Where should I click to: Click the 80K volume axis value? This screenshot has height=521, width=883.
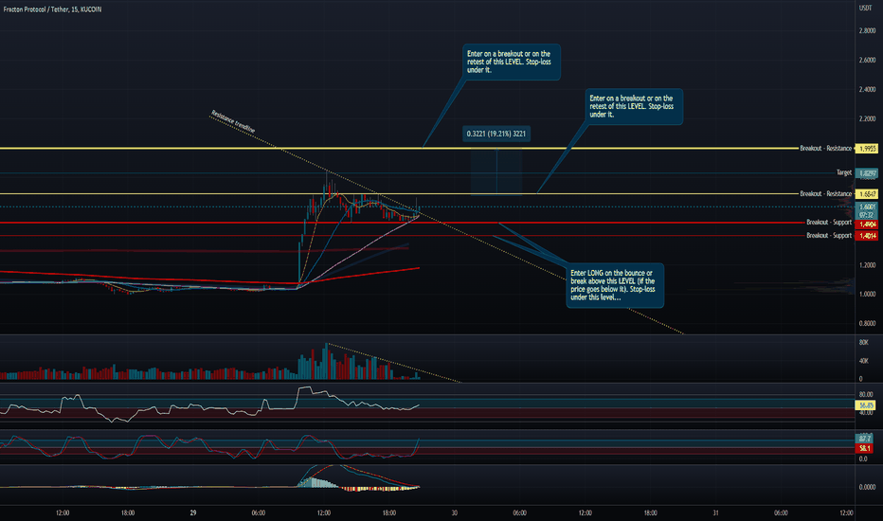(x=863, y=343)
